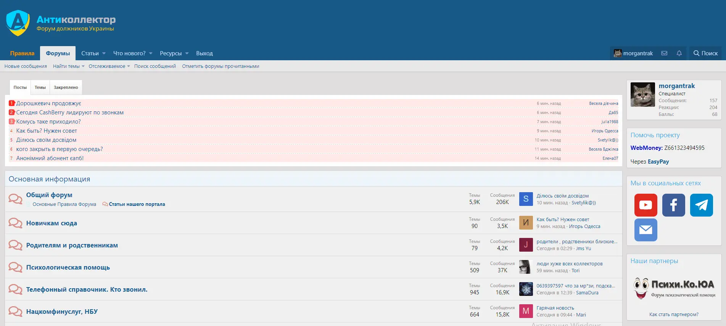Click the email envelope social icon
The image size is (726, 326).
tap(646, 230)
